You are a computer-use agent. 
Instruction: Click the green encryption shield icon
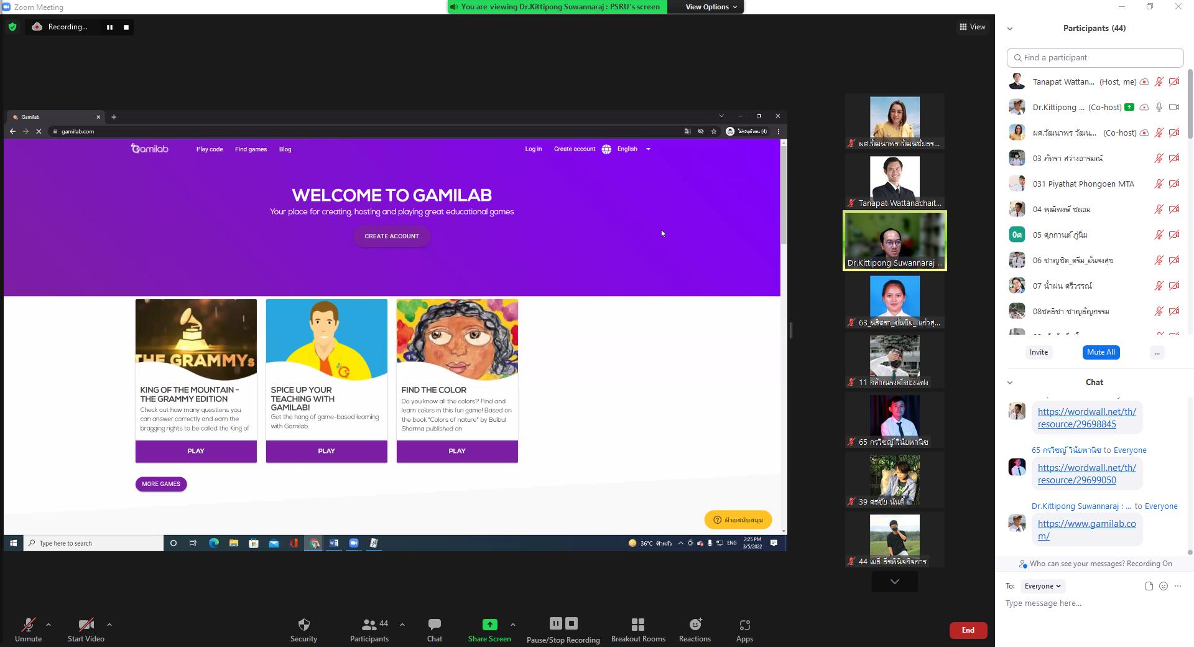pyautogui.click(x=12, y=27)
